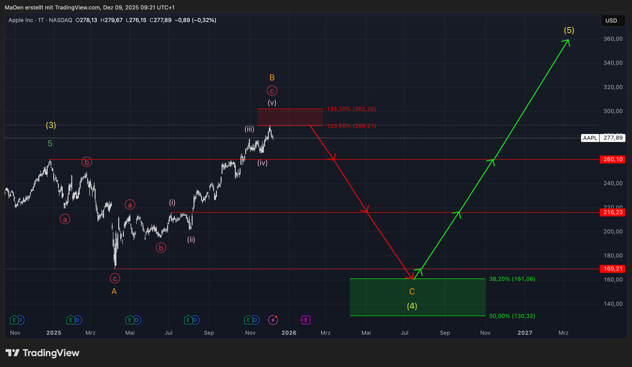Viewport: 632px width, 367px height.
Task: Click the "2026" label on the time axis
Action: 289,333
